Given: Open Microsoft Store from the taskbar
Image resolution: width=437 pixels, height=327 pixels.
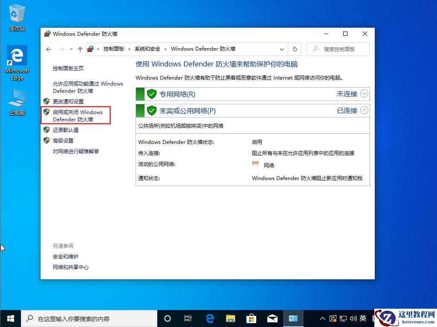Looking at the screenshot, I should click(252, 318).
